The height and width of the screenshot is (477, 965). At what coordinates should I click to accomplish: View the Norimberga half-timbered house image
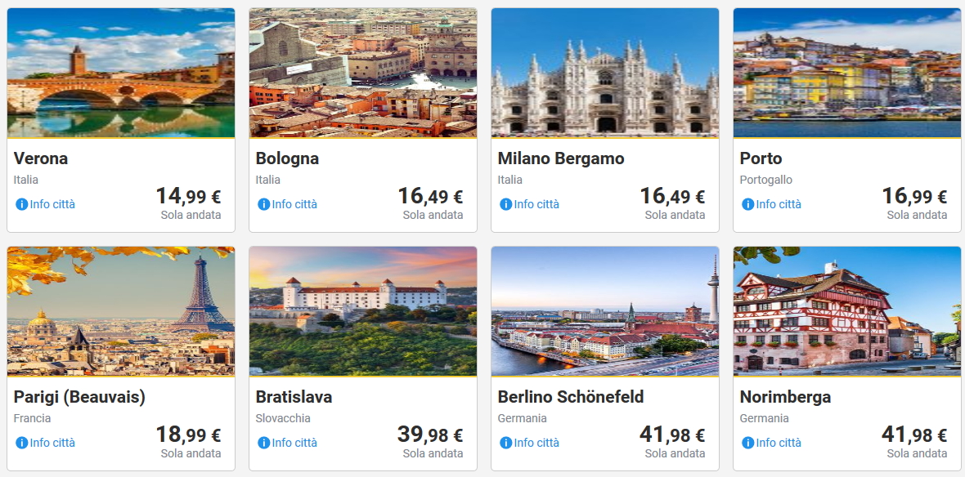(x=847, y=312)
